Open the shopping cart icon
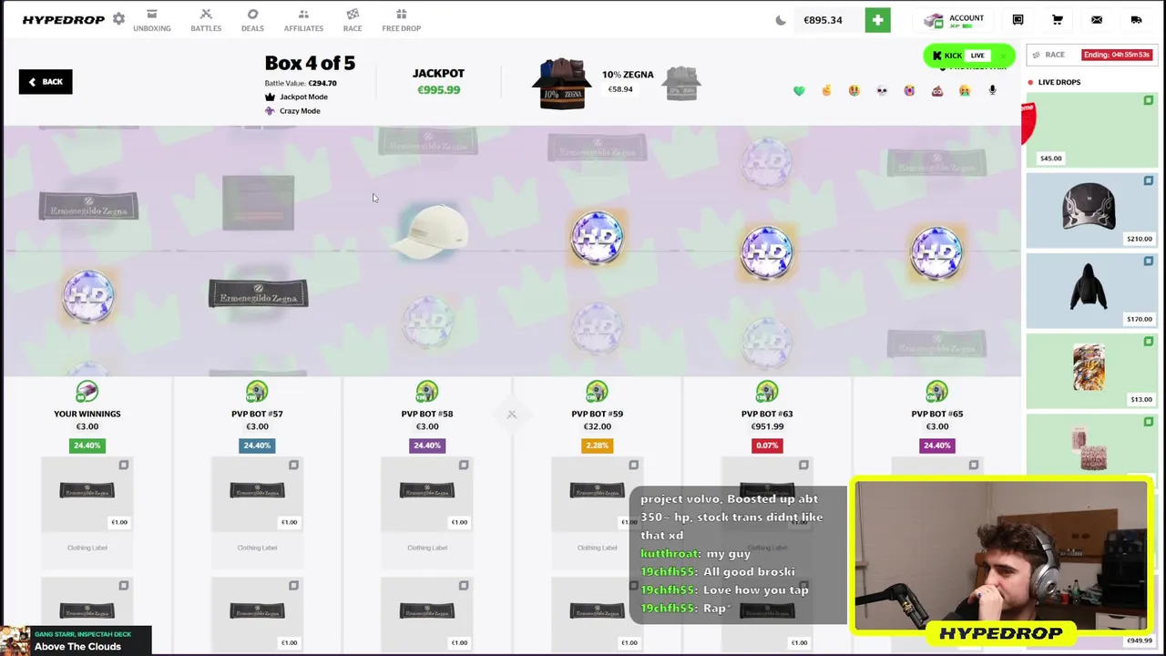The width and height of the screenshot is (1166, 656). click(x=1058, y=20)
